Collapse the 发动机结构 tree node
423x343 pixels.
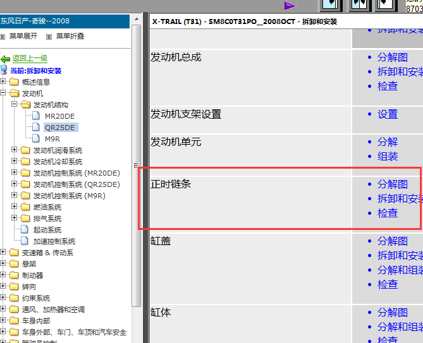pos(15,104)
